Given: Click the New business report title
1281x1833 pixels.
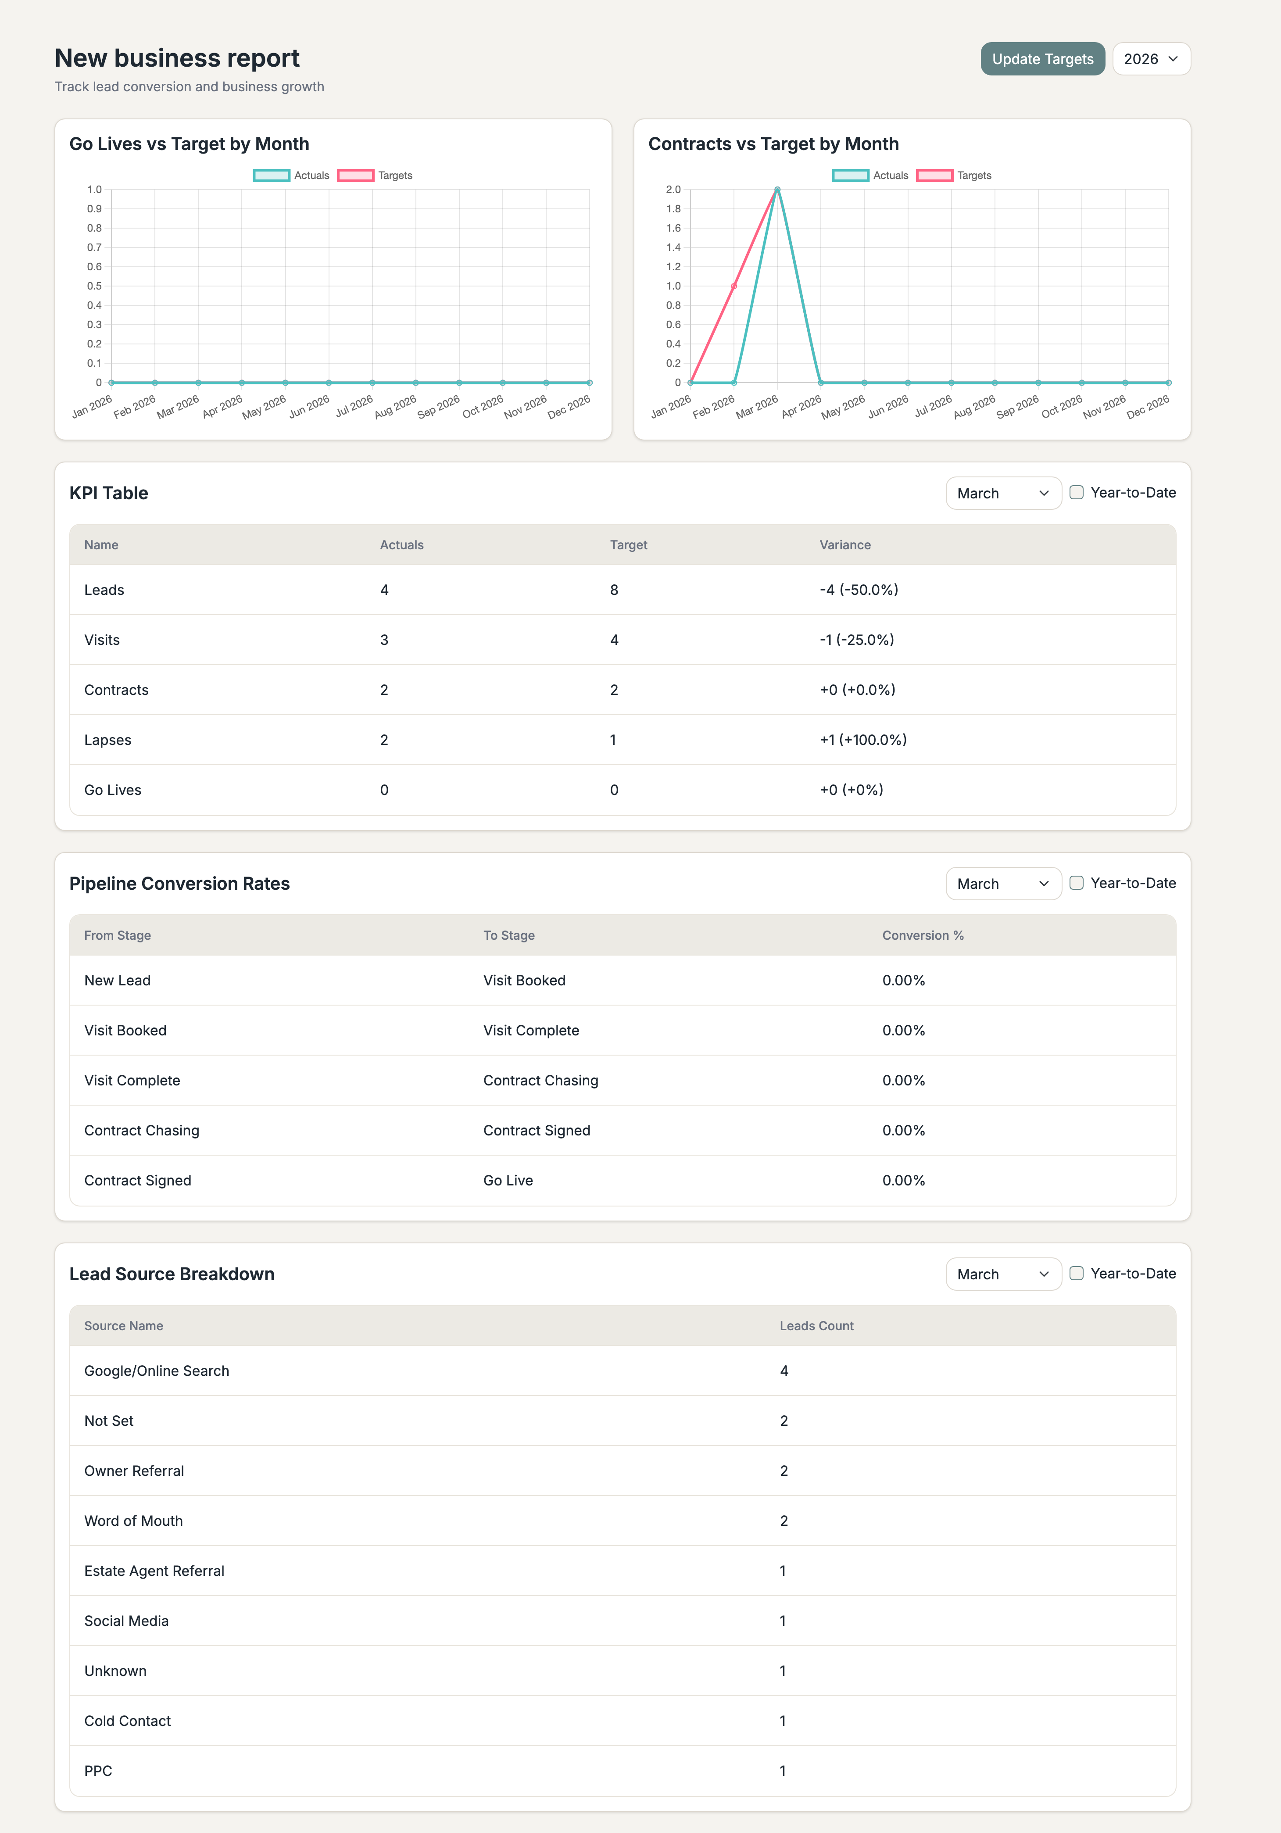Looking at the screenshot, I should [x=177, y=57].
